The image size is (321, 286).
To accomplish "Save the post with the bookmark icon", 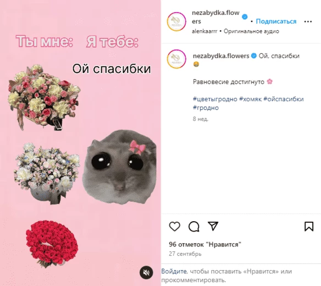I will 309,227.
